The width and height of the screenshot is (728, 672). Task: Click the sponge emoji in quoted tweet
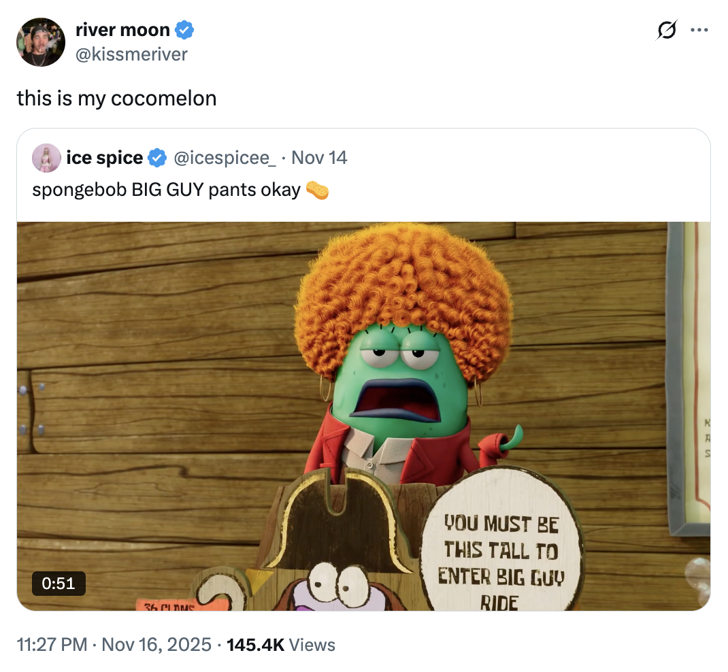(317, 190)
